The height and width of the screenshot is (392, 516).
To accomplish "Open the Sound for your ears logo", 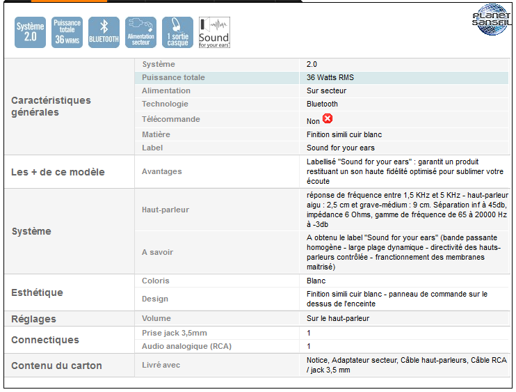I will pyautogui.click(x=214, y=32).
